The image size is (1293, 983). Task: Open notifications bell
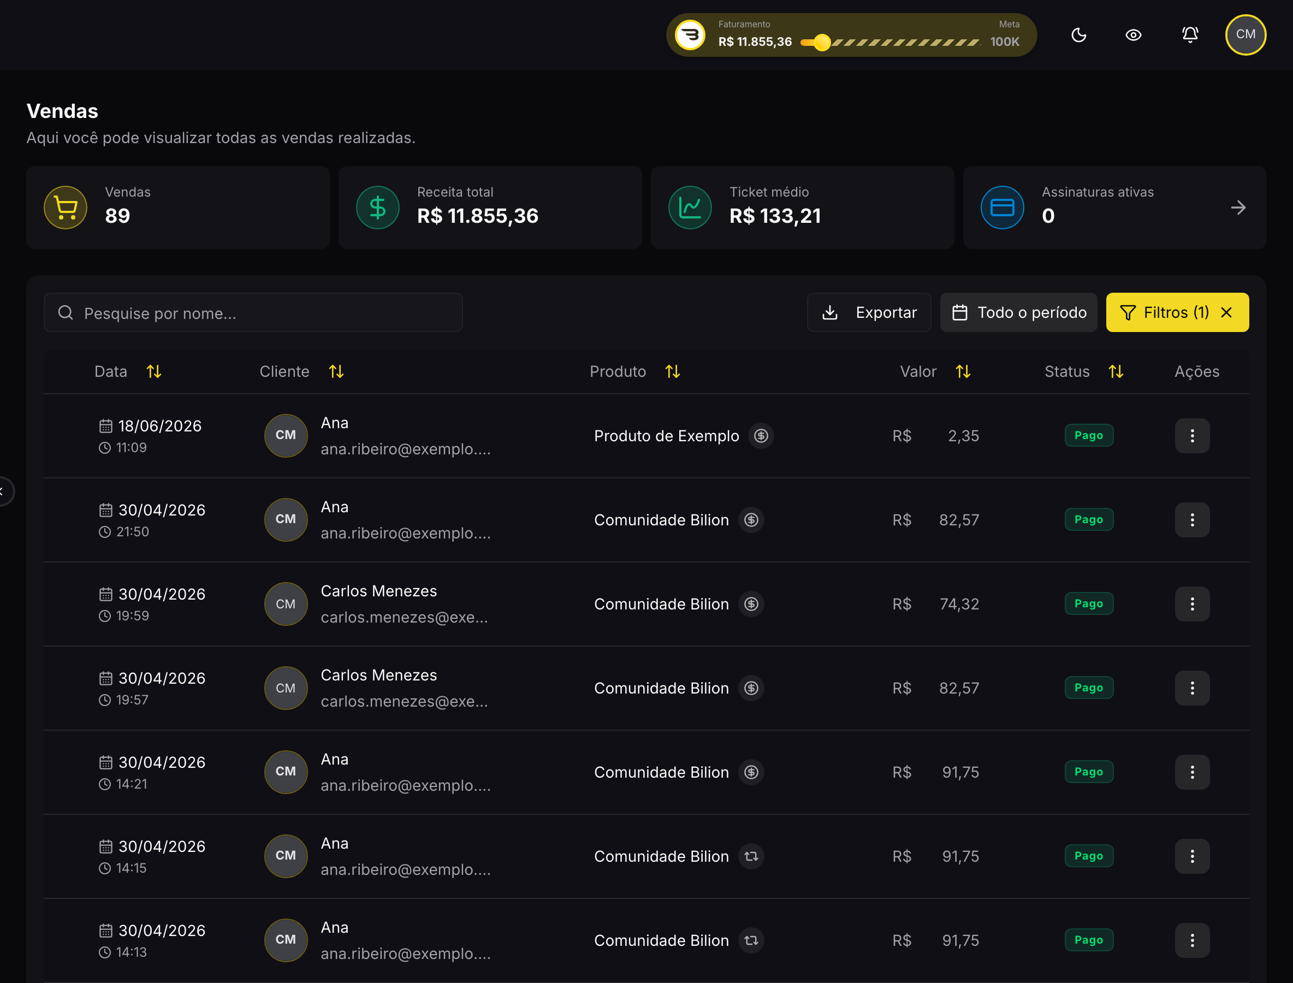(x=1190, y=35)
